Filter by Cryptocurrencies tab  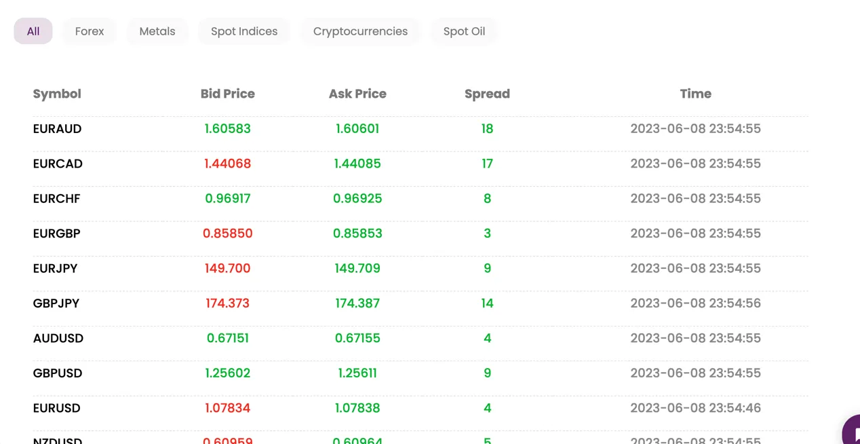coord(360,31)
